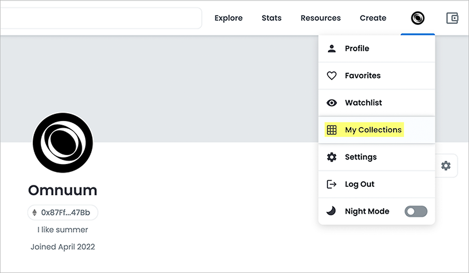
Task: Click the gear icon beside Settings in the menu
Action: pos(332,157)
